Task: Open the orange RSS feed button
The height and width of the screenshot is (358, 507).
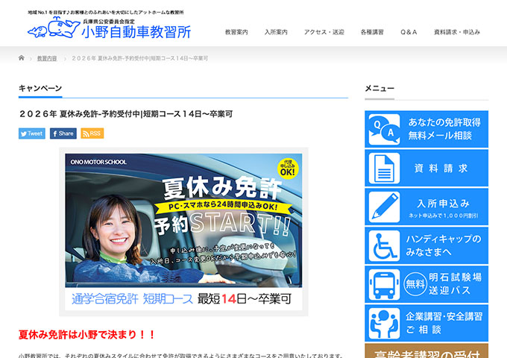Action: tap(92, 134)
